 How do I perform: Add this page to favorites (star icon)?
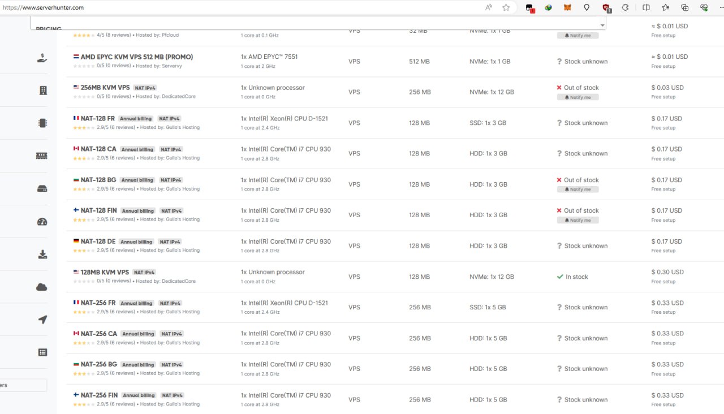click(506, 7)
